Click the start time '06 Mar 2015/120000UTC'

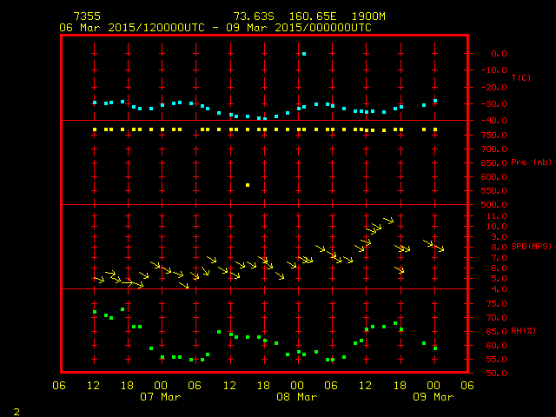tap(132, 28)
